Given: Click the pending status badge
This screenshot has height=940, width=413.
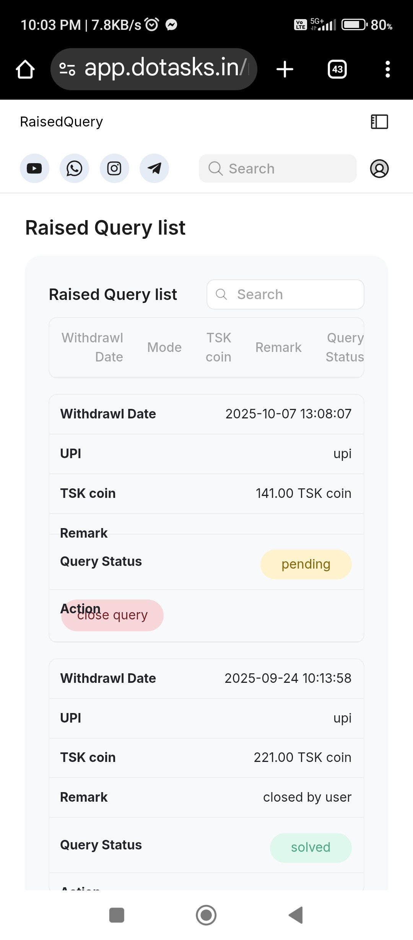Looking at the screenshot, I should [x=306, y=564].
